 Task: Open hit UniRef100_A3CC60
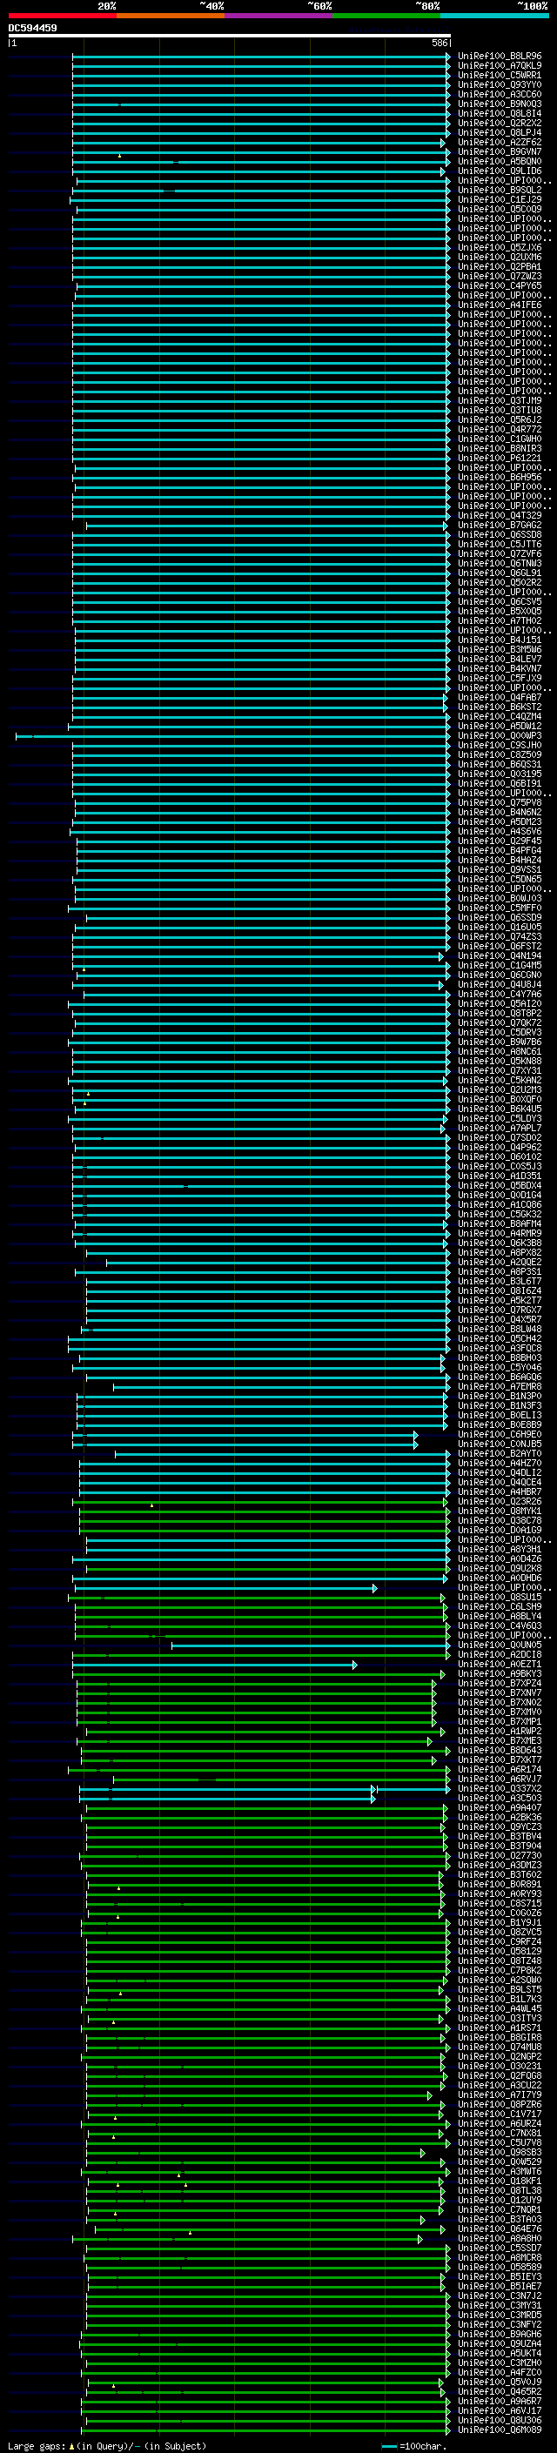click(x=500, y=95)
